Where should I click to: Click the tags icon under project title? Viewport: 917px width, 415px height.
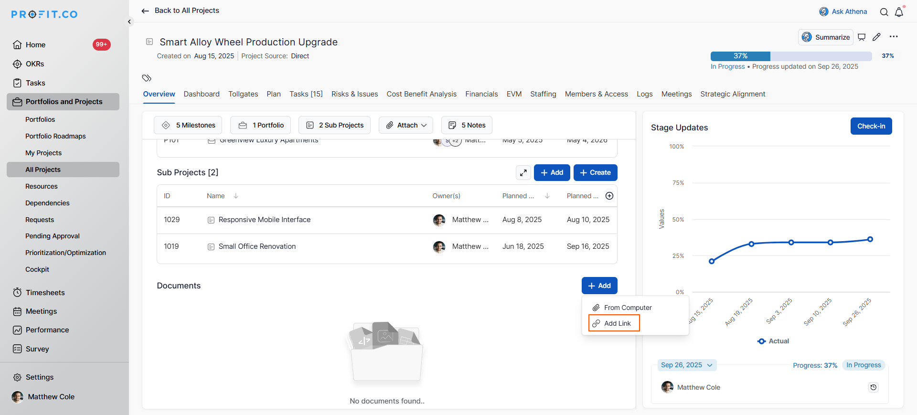coord(147,78)
